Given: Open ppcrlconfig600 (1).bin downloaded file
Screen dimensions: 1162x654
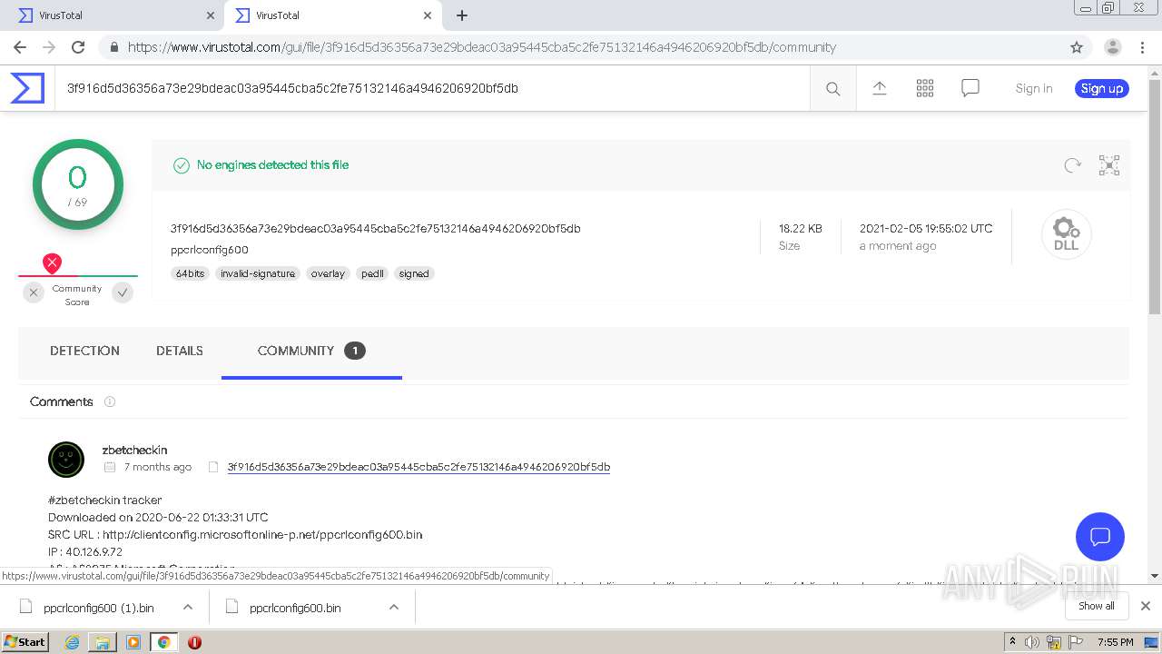Looking at the screenshot, I should point(99,608).
